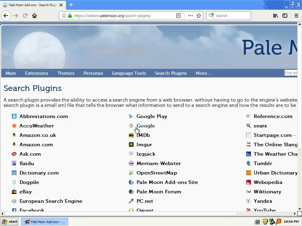Click the horizontal scrollbar right arrow
The width and height of the screenshot is (302, 226).
coord(295,214)
